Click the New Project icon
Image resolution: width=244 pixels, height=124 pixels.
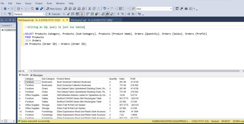(x=19, y=9)
